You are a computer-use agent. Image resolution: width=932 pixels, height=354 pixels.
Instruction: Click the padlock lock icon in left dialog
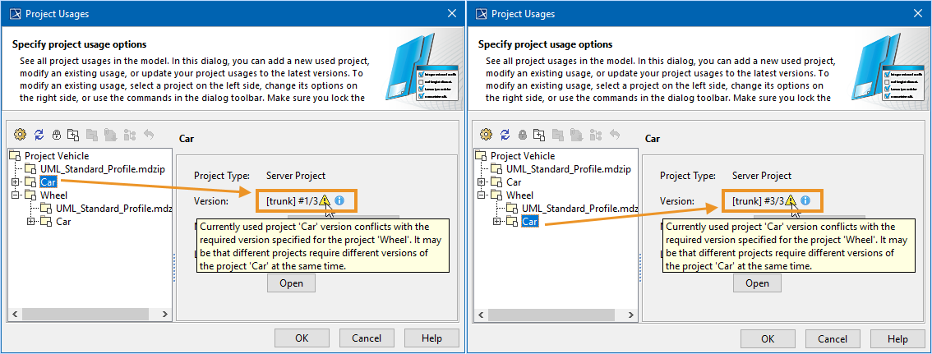click(57, 135)
